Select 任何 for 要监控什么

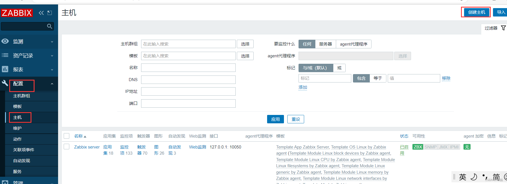pyautogui.click(x=307, y=44)
